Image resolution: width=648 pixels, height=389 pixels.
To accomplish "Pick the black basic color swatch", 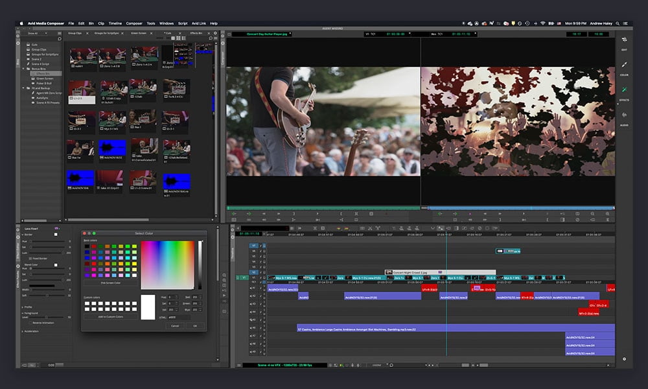I will 87,246.
